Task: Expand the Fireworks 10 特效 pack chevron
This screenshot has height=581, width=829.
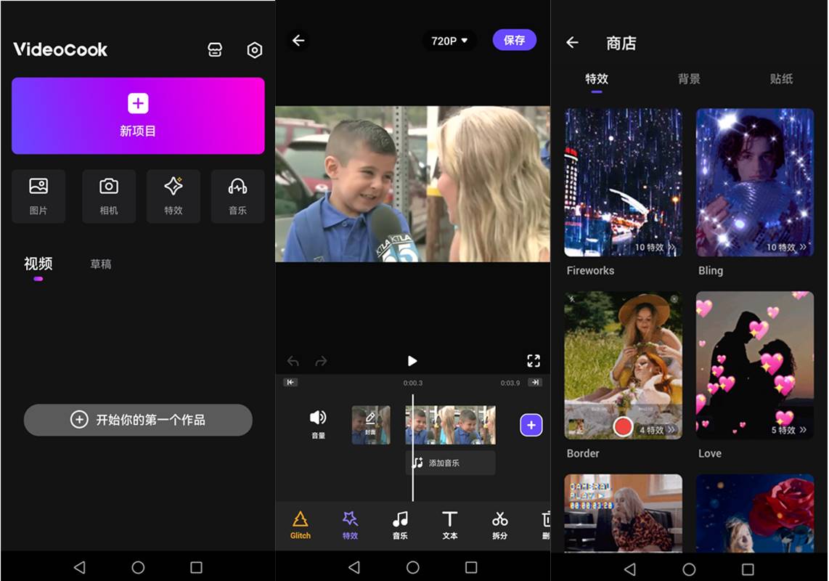Action: [671, 248]
